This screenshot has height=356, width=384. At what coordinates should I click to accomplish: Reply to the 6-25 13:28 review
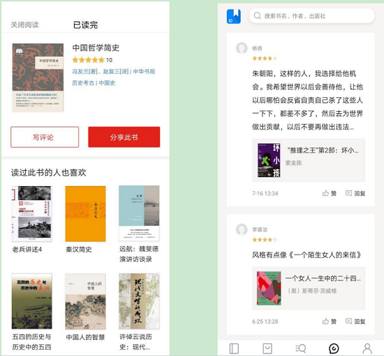355,322
